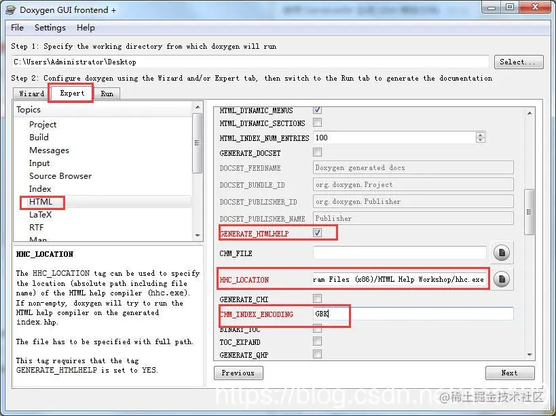Click the GENERATE_QHP label

244,355
